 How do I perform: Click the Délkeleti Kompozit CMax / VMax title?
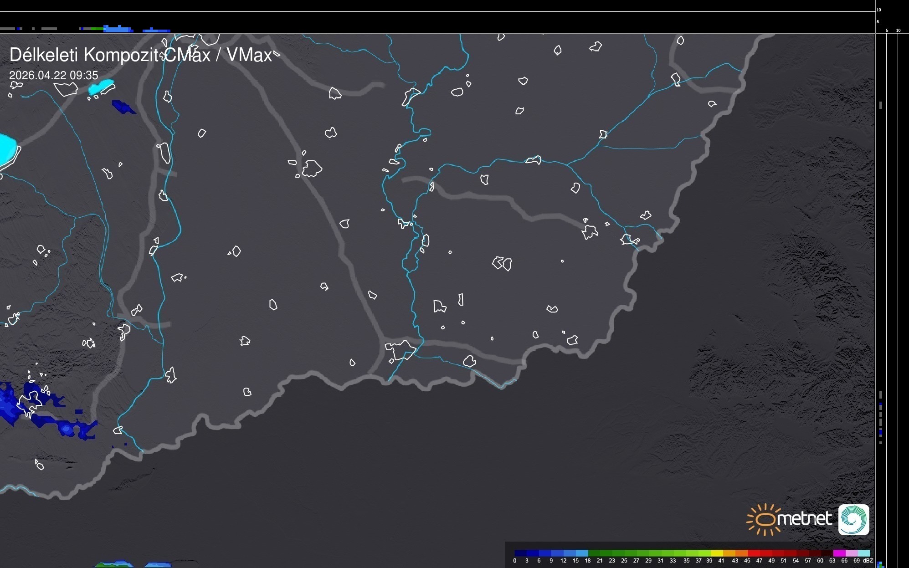141,55
